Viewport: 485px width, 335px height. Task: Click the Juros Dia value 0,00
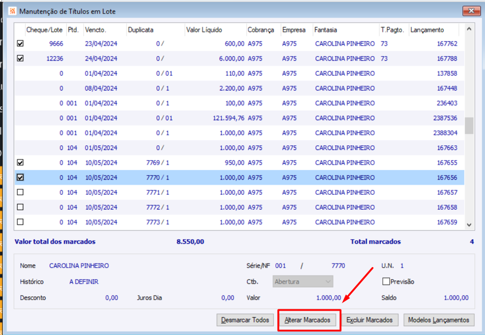point(228,298)
